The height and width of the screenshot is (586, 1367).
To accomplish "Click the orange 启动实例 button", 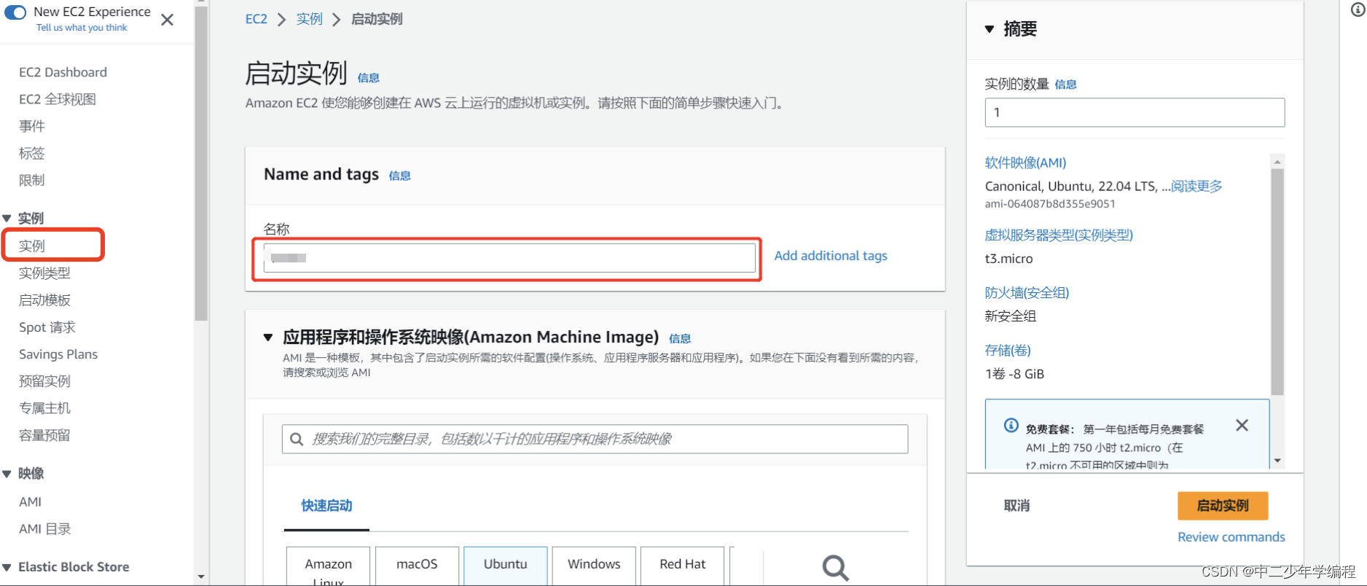I will coord(1223,506).
